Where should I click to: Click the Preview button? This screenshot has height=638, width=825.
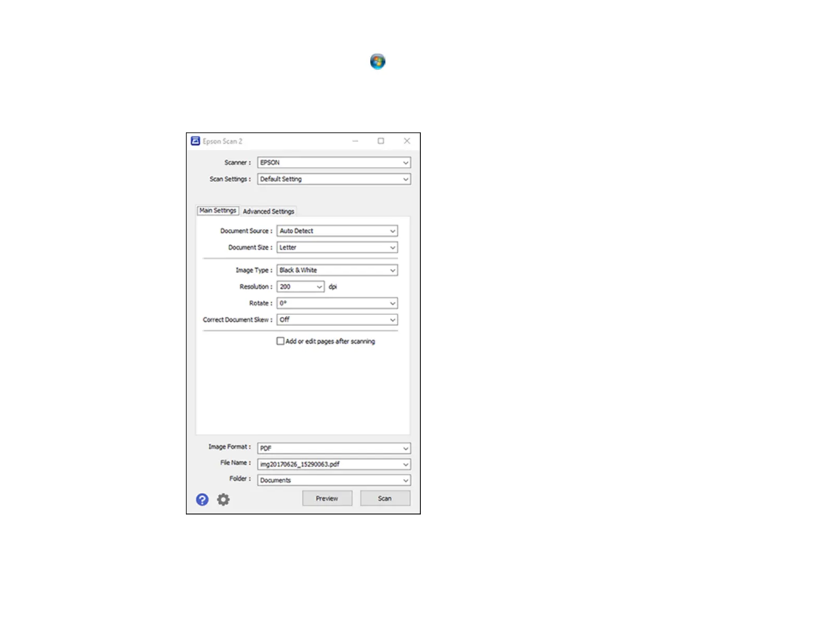pyautogui.click(x=327, y=498)
